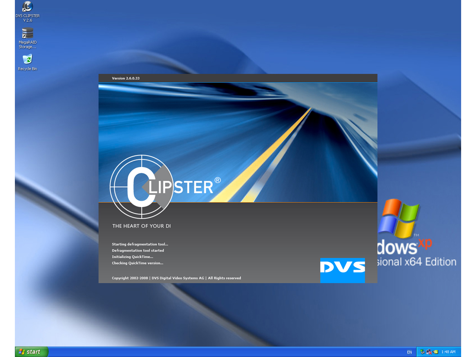Click the taskbar clock showing 1:48 AM
476x357 pixels.
click(448, 351)
